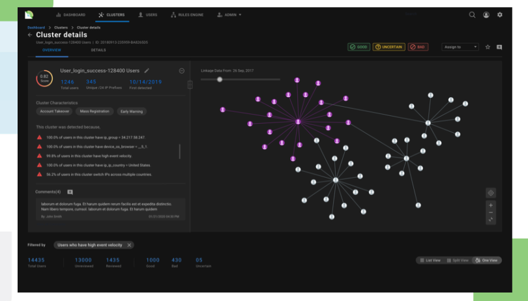The image size is (528, 301).
Task: Click the 345 Unique /24 IP Prefixes value
Action: point(91,82)
